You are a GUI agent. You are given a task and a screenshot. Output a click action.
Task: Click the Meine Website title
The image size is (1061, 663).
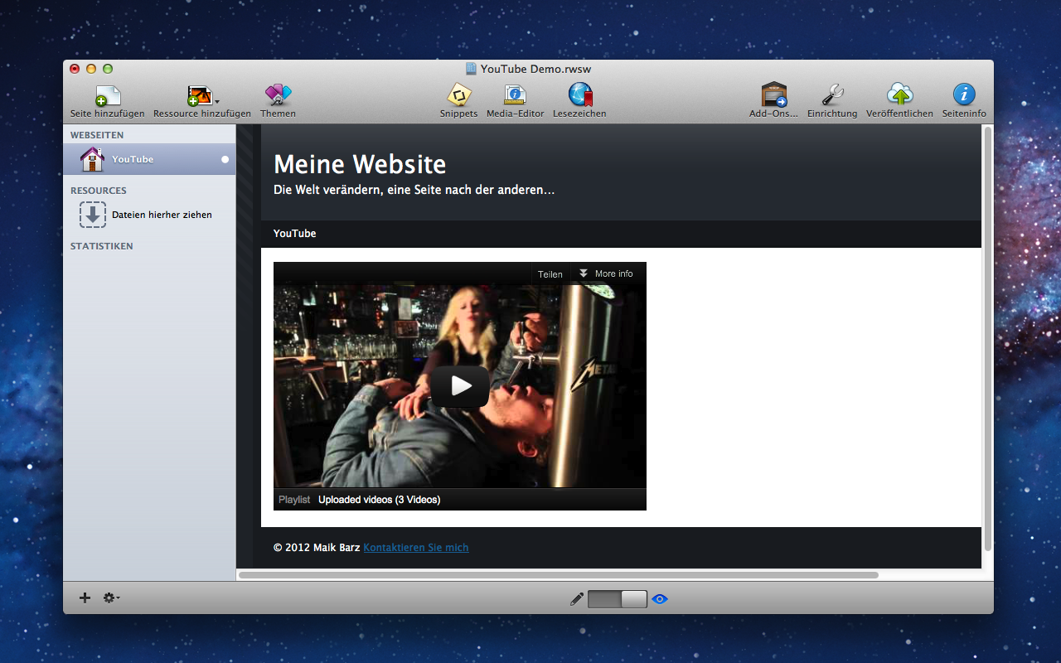[x=360, y=164]
